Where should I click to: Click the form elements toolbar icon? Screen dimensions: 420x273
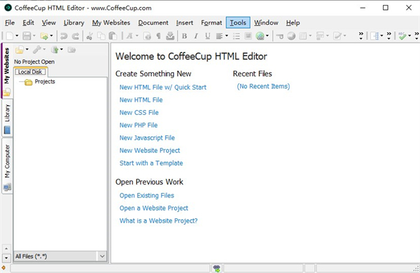[x=320, y=36]
